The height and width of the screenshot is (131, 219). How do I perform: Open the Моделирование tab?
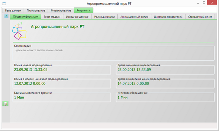click(61, 11)
